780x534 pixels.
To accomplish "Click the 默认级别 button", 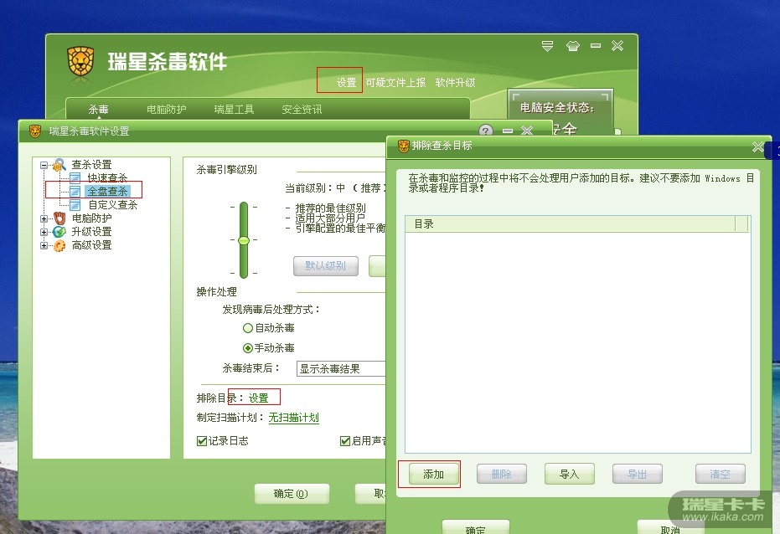I will point(325,266).
